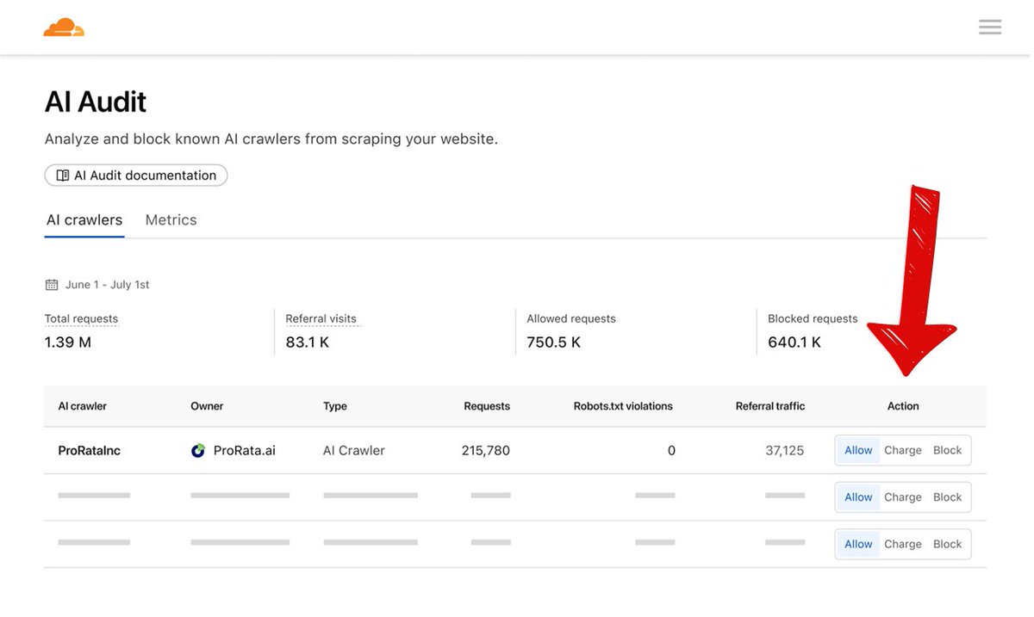The image size is (1034, 617).
Task: Show the Total requests tooltip
Action: pos(81,318)
